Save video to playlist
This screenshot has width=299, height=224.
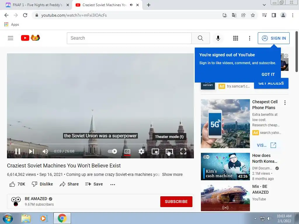pyautogui.click(x=94, y=184)
